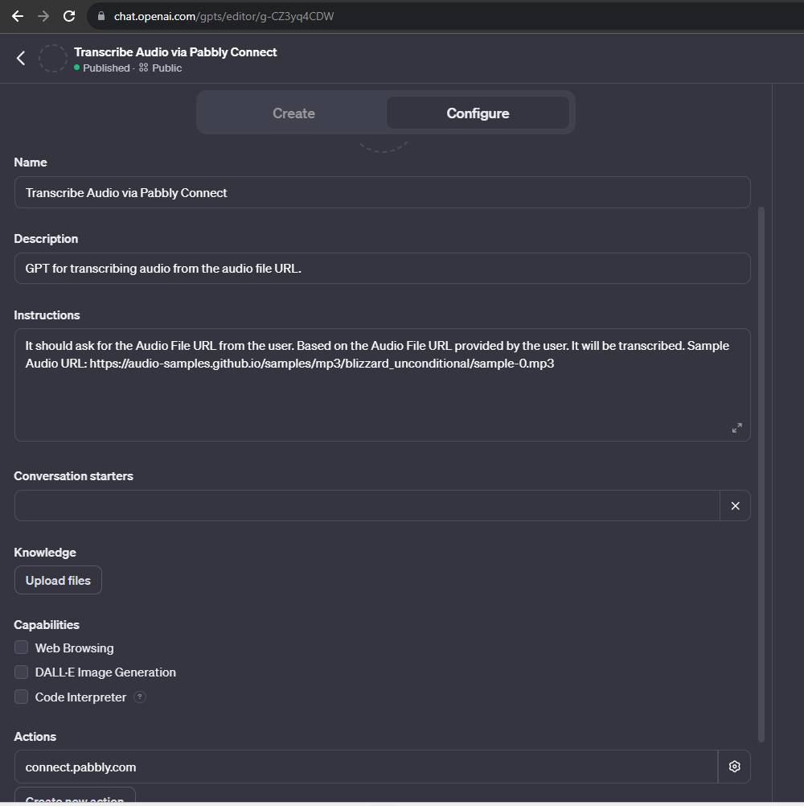Enable the Web Browsing checkbox
Screen dimensions: 804x806
click(21, 648)
